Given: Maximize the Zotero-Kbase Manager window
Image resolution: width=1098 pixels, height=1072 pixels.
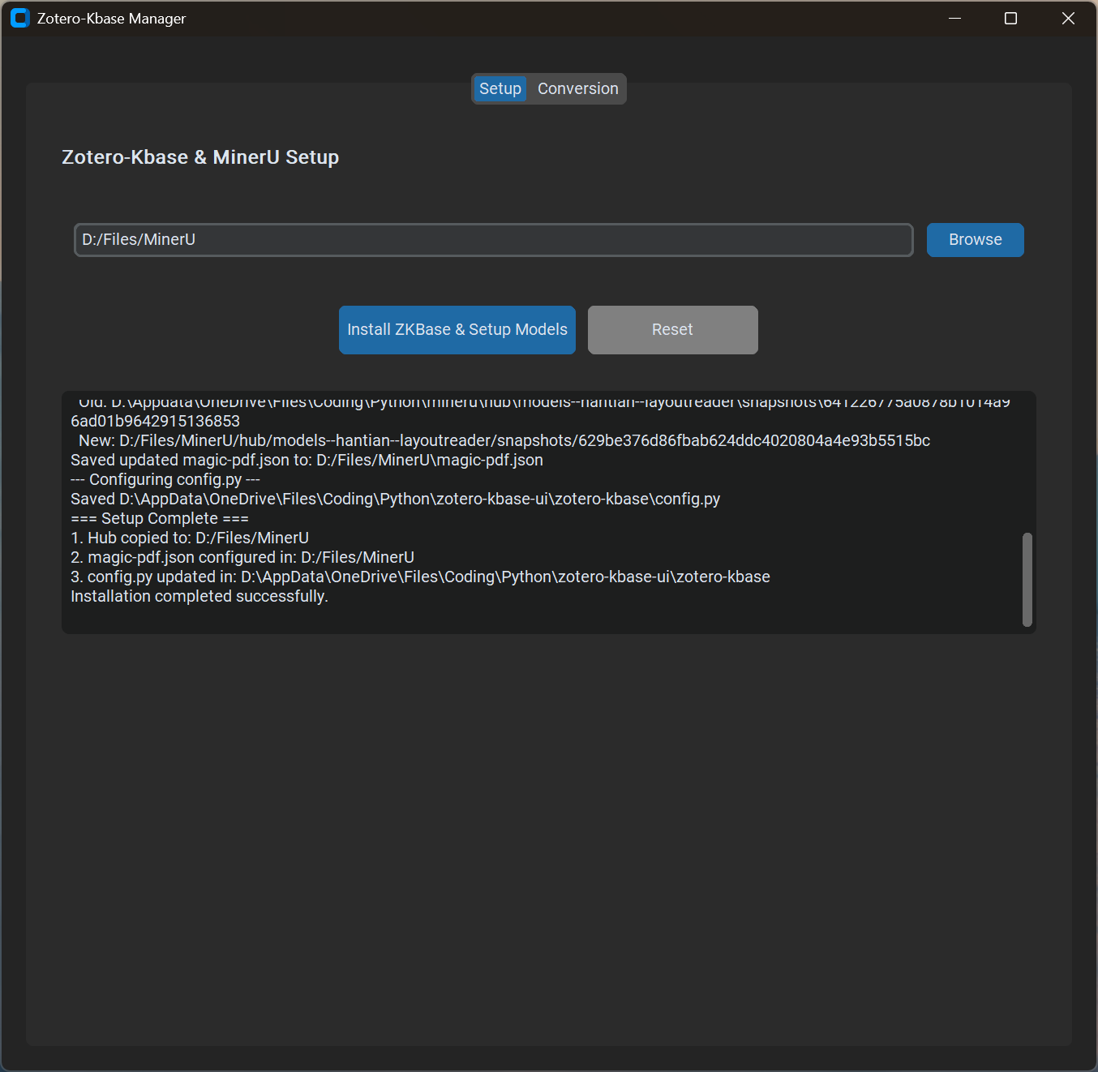Looking at the screenshot, I should (1010, 18).
